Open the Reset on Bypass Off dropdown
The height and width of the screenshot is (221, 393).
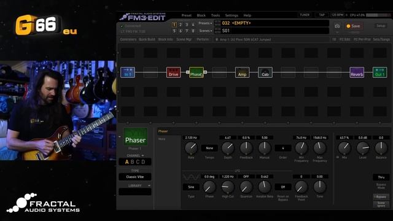point(282,187)
